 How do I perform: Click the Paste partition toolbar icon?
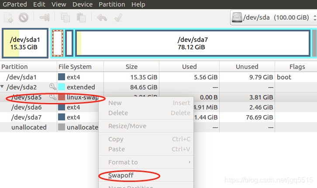pyautogui.click(x=81, y=18)
